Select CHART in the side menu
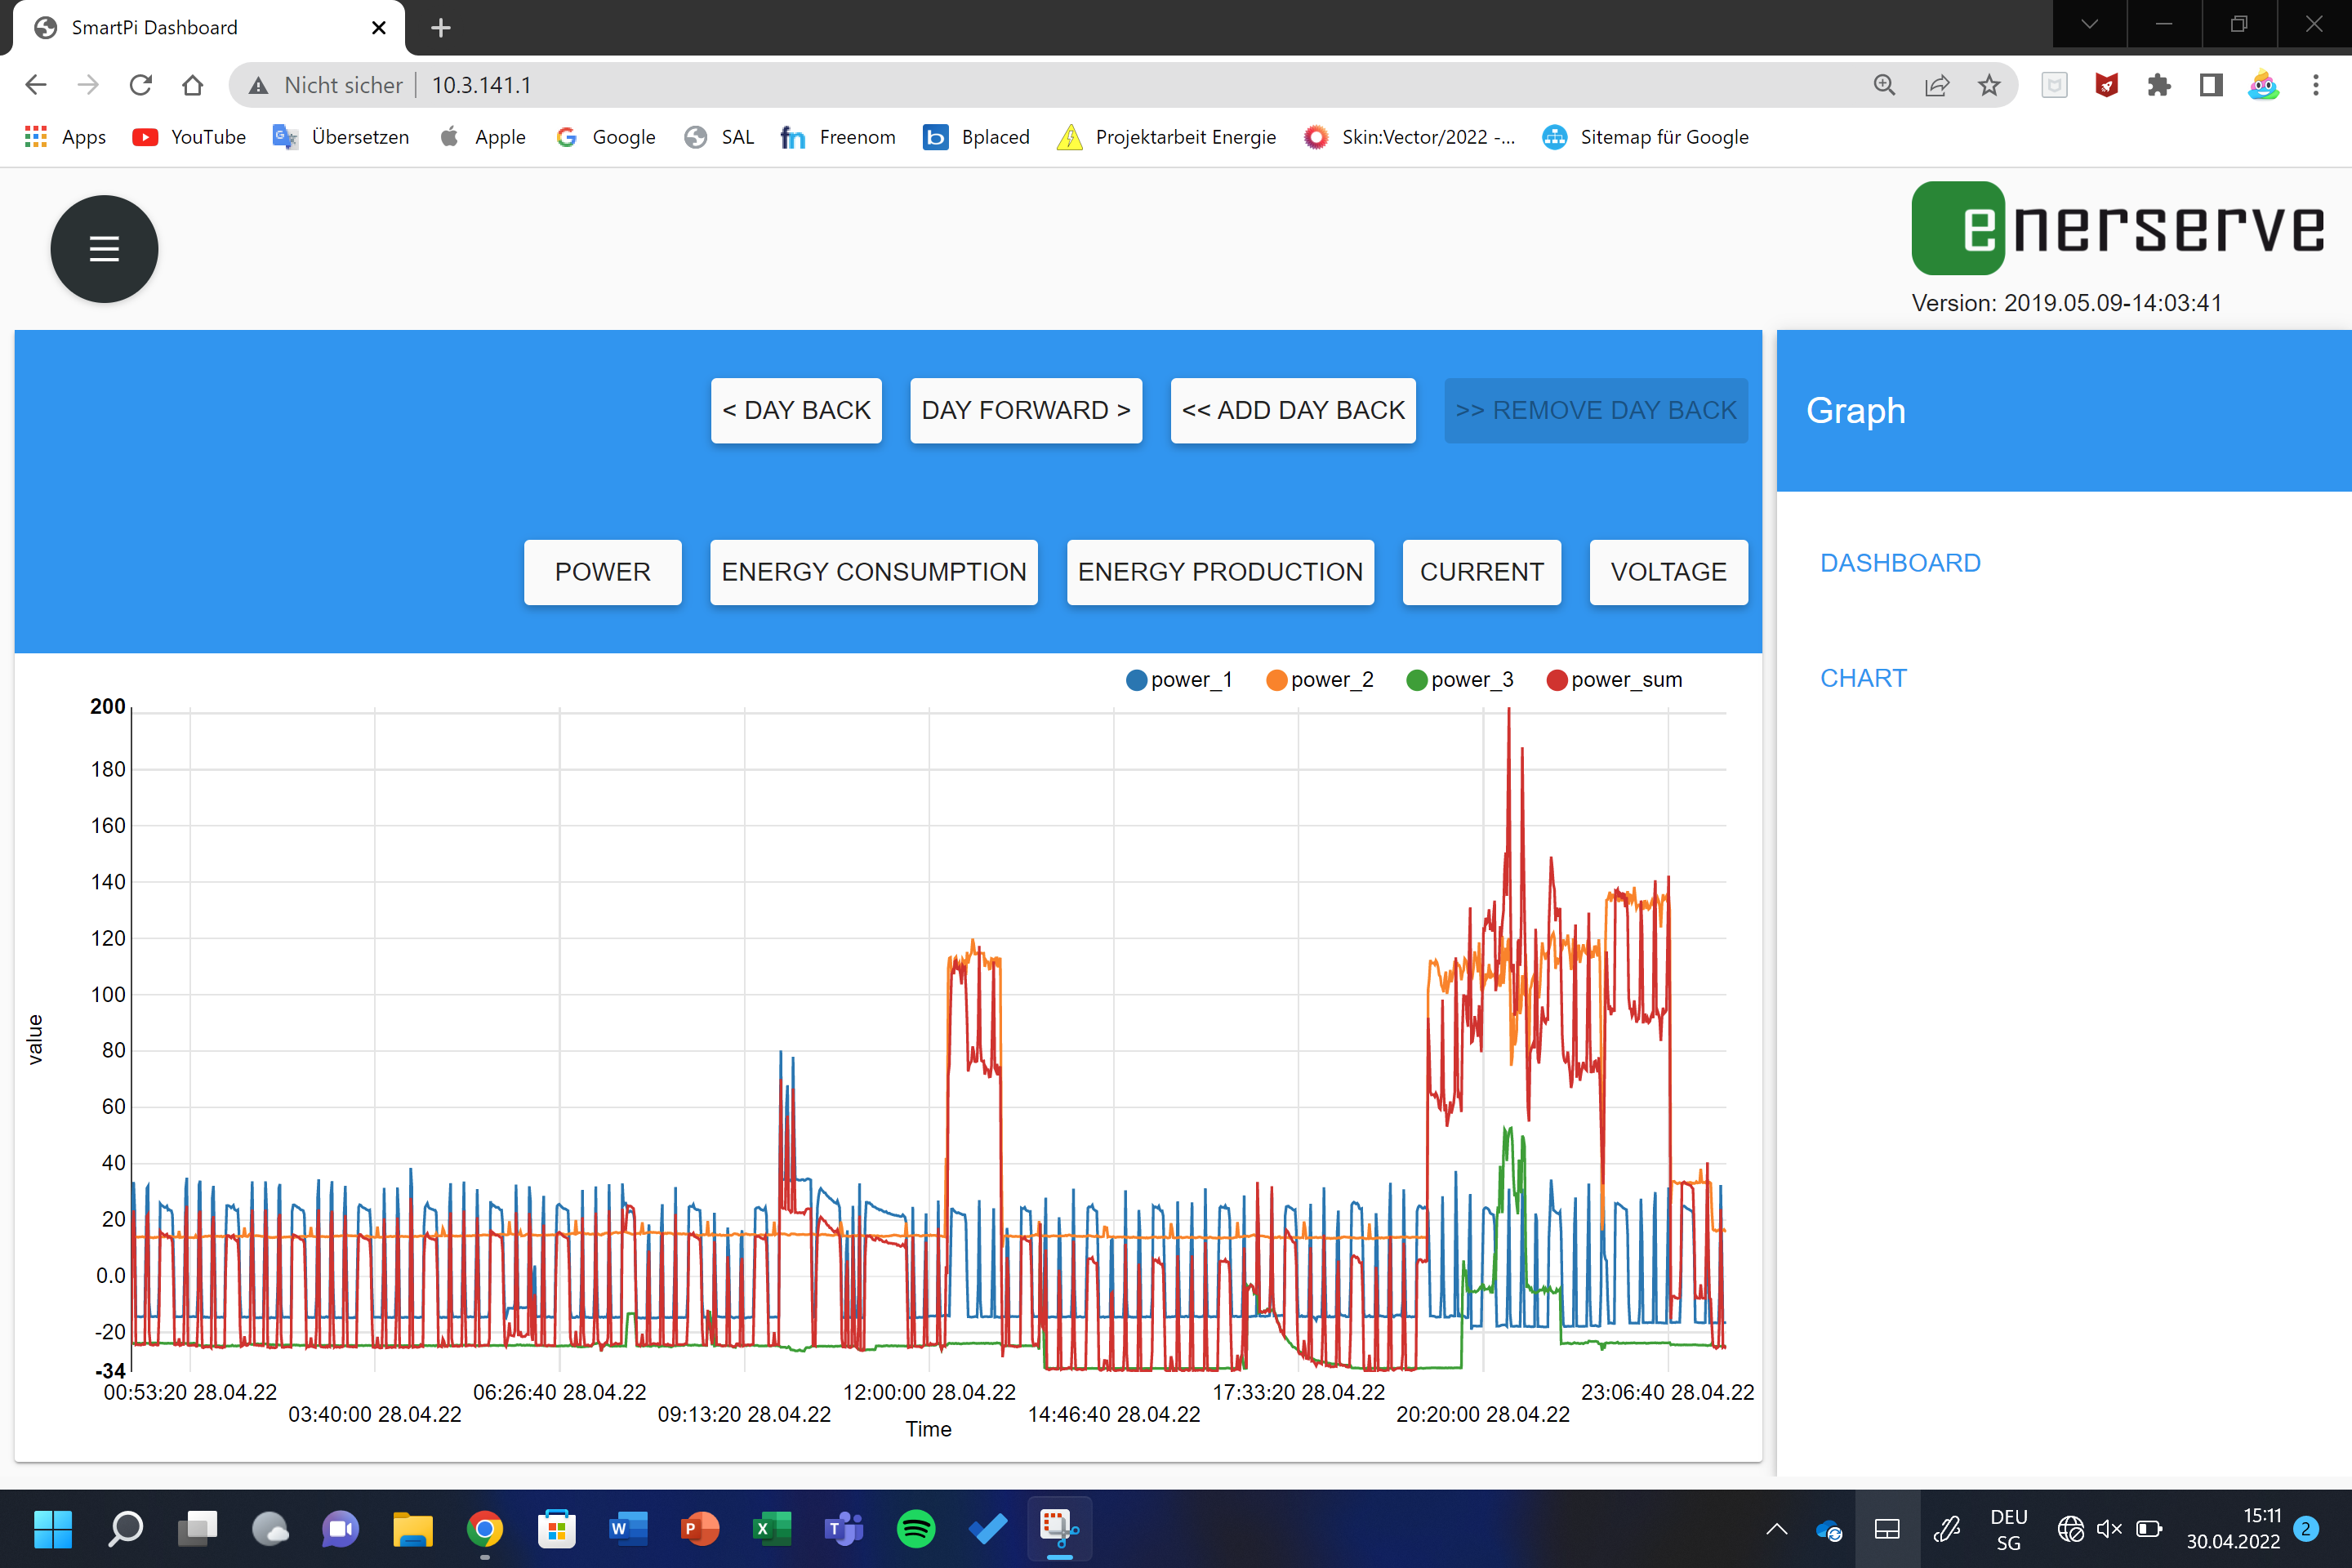This screenshot has height=1568, width=2352. [1863, 678]
